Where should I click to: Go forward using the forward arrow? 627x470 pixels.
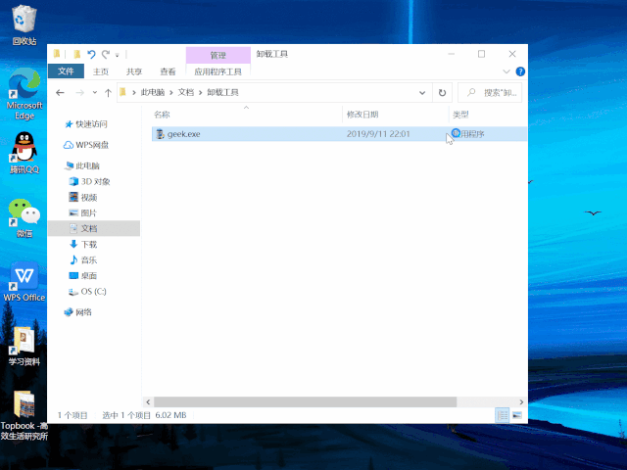[x=80, y=93]
